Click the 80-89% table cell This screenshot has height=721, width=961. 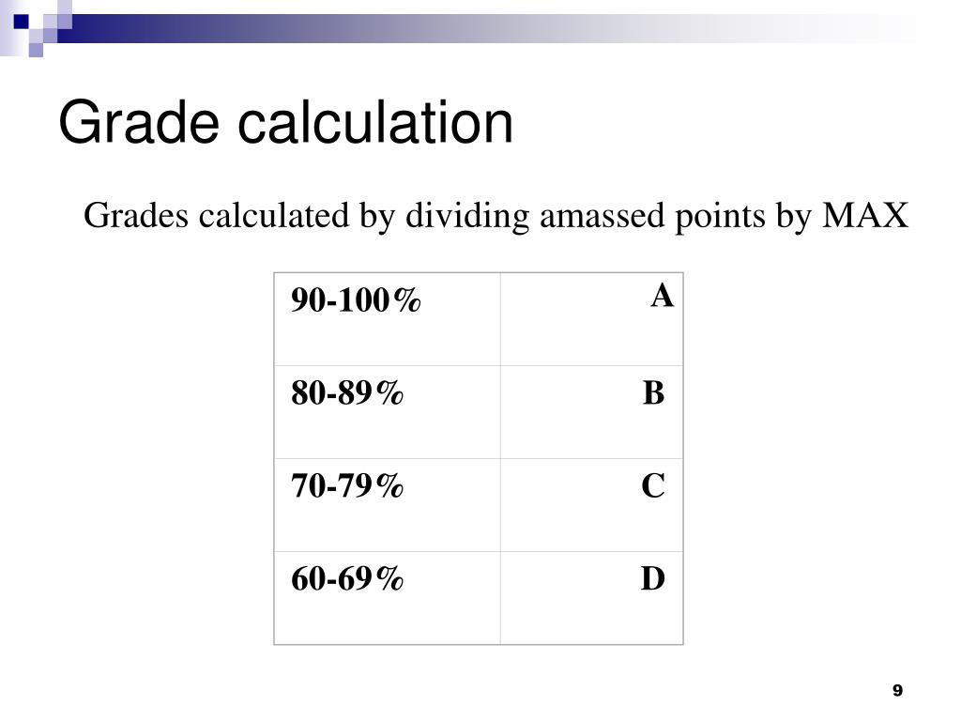click(388, 412)
